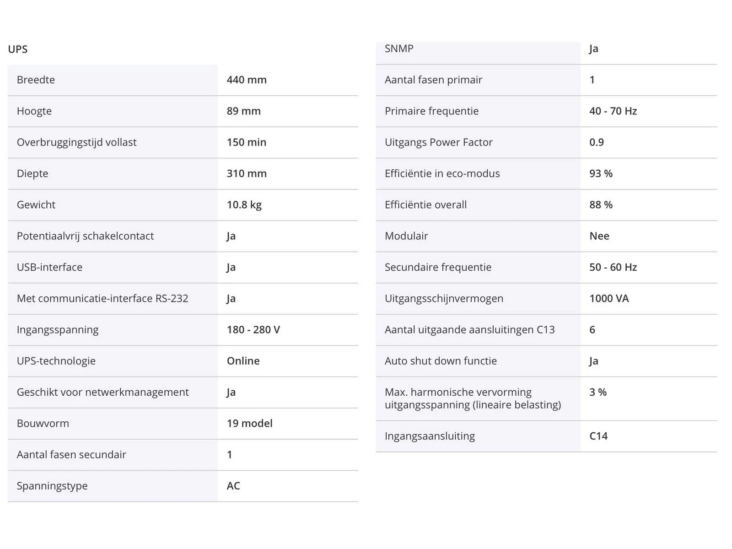Select the Potentiaalvrij schakelcontact label
This screenshot has width=732, height=549.
click(86, 236)
